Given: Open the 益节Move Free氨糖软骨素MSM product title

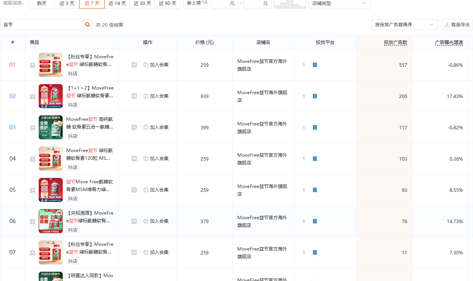Looking at the screenshot, I should pos(90,186).
